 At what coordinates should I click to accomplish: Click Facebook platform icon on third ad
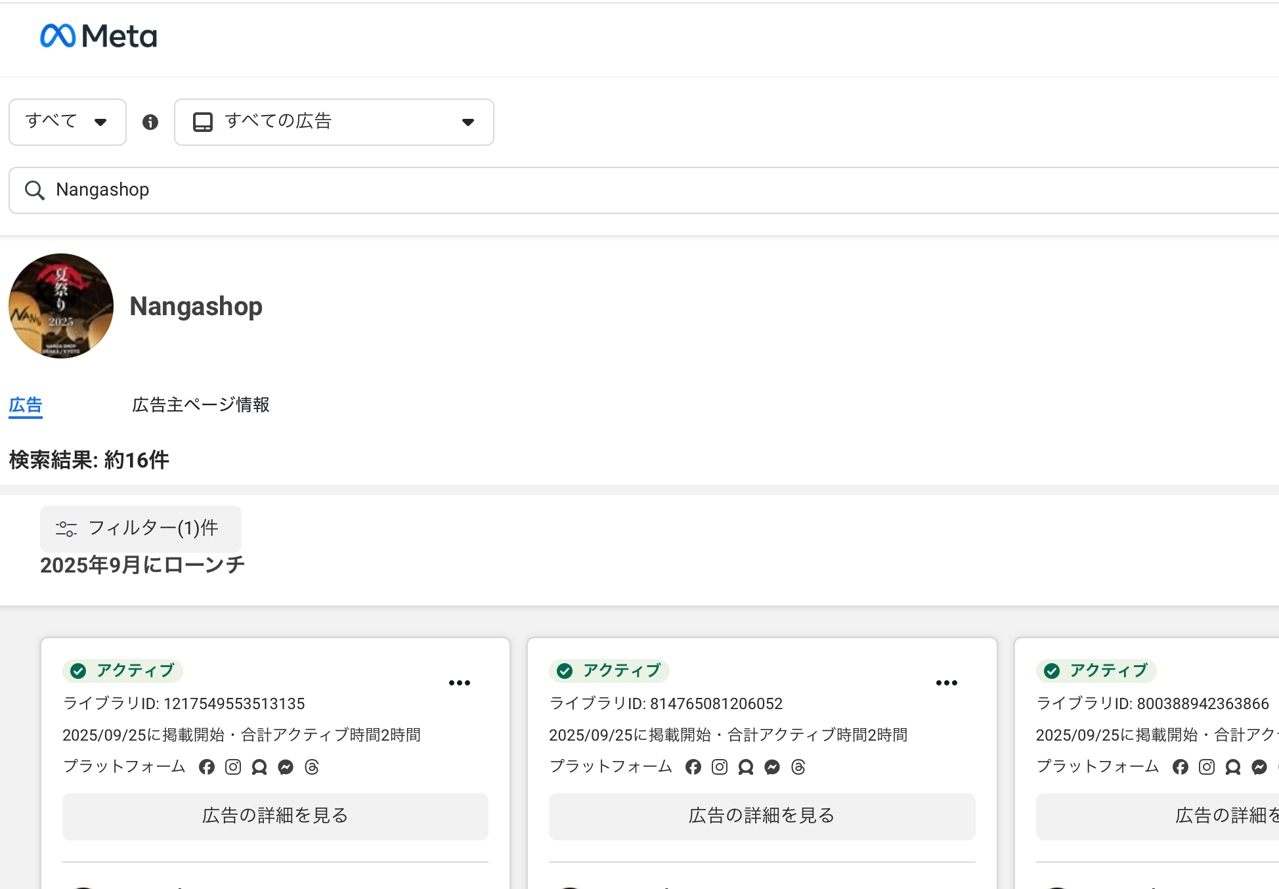[1181, 767]
